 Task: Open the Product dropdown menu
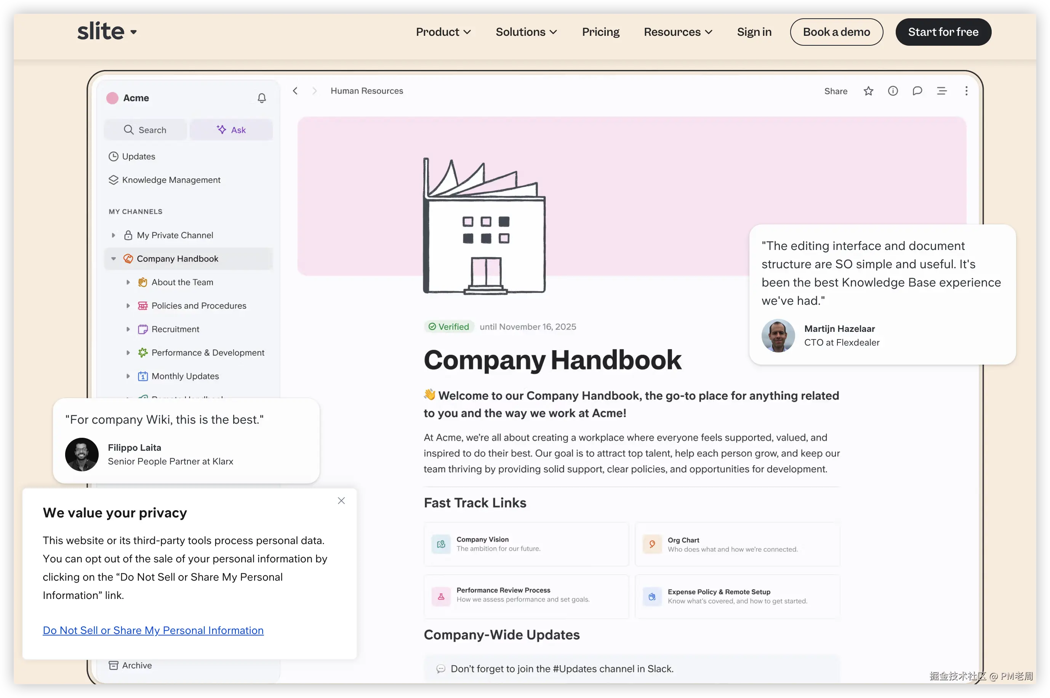(443, 32)
